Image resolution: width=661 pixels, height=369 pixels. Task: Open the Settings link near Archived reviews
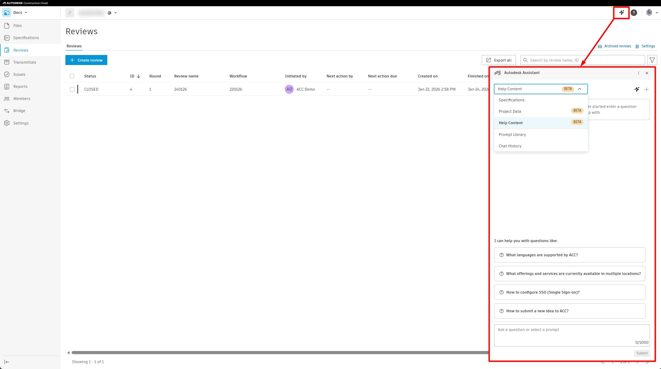coord(645,46)
